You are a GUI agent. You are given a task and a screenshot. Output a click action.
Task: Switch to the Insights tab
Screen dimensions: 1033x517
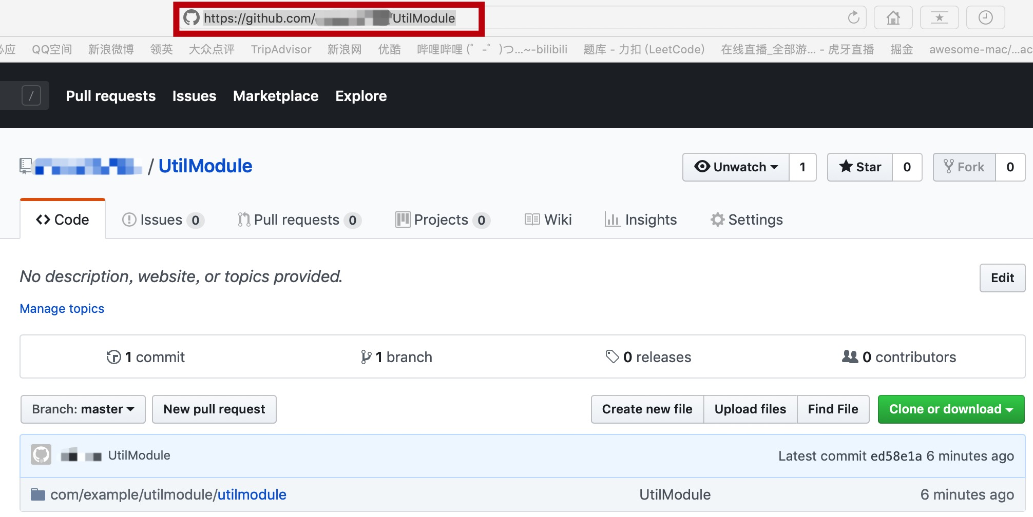pos(641,220)
